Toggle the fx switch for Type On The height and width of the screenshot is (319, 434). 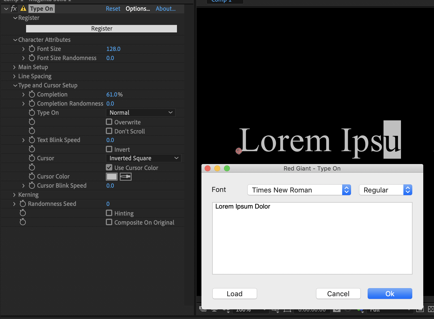click(14, 9)
